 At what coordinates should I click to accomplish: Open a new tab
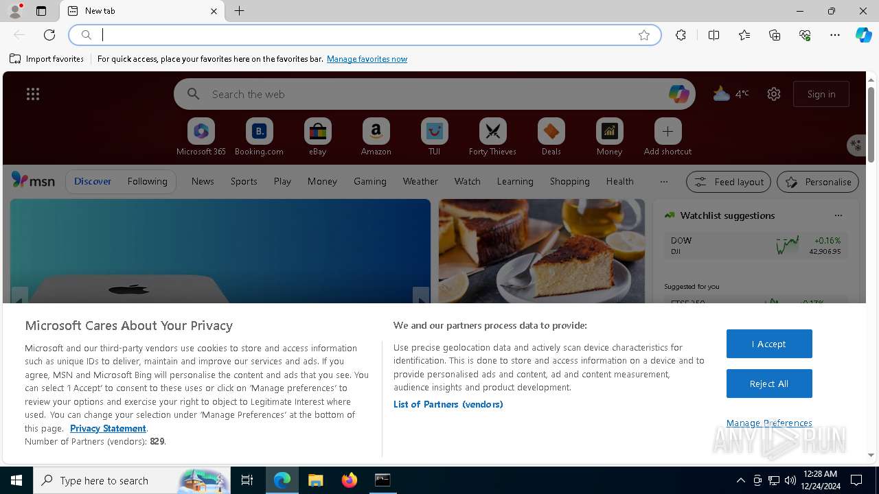click(x=240, y=11)
